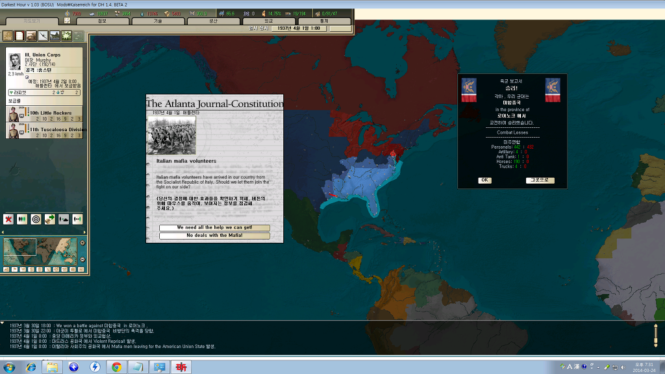
Task: Click the oil drop resource icon
Action: (142, 14)
